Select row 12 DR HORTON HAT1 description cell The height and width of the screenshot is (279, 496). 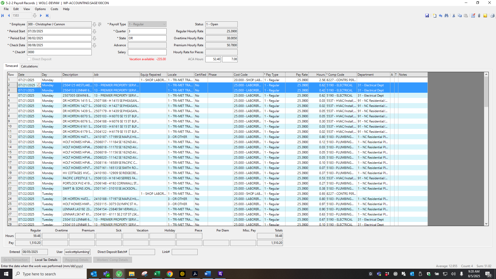coord(77,137)
